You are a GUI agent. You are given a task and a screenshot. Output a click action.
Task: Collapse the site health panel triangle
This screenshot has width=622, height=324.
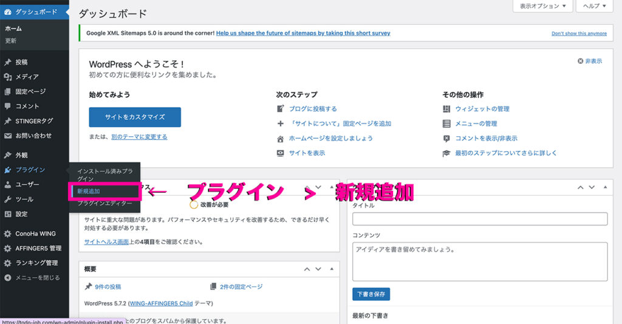click(x=332, y=187)
